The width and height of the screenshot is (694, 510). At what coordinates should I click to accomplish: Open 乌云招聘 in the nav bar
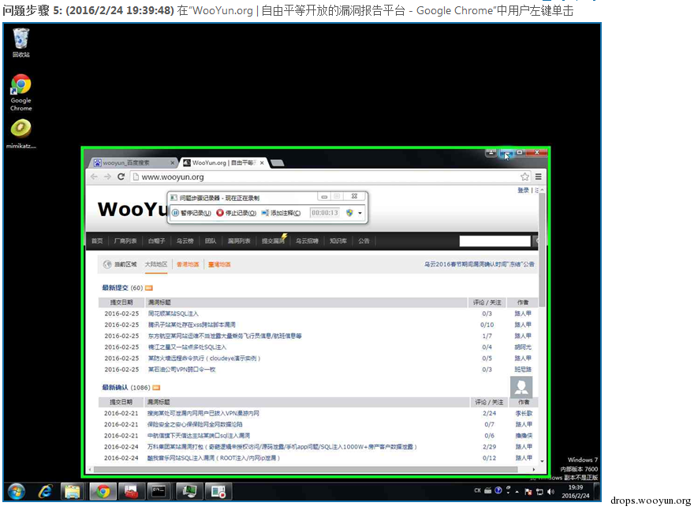click(307, 241)
